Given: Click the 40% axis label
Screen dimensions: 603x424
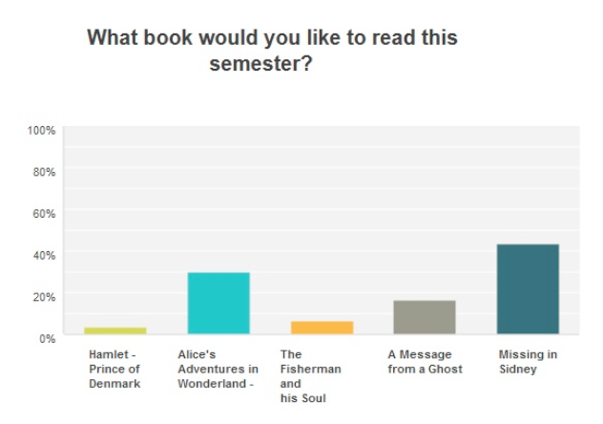Looking at the screenshot, I should tap(44, 255).
